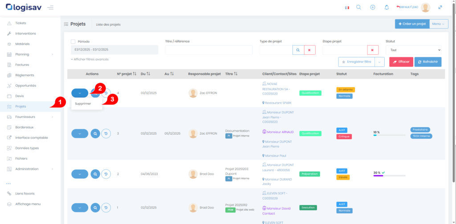Open global search magnifier in header

[358, 8]
